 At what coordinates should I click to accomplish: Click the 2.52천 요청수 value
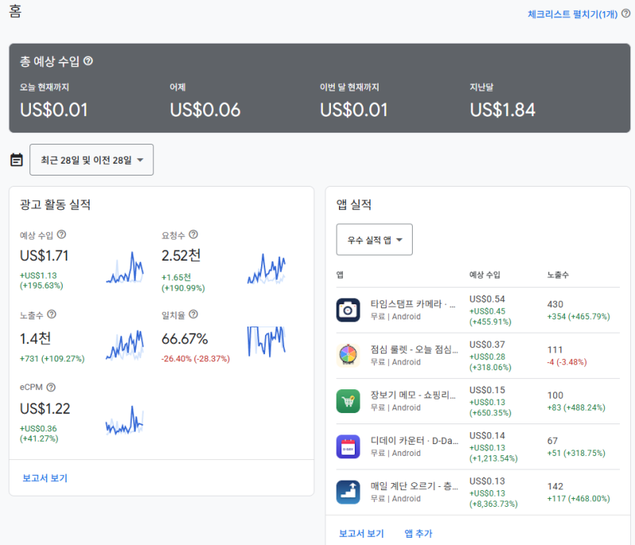pos(181,255)
